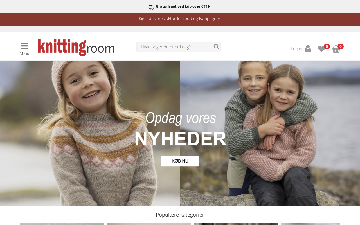Screen dimensions: 360x225
Task: Click the wishlist count badge
Action: click(x=327, y=46)
